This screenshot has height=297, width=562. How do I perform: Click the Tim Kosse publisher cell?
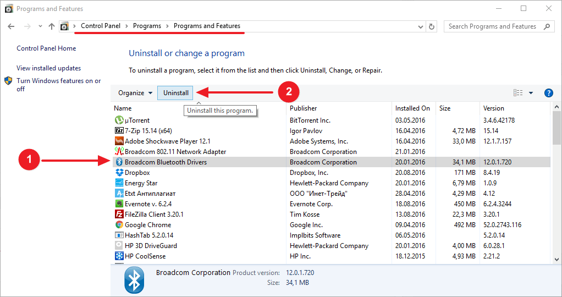[x=305, y=214]
